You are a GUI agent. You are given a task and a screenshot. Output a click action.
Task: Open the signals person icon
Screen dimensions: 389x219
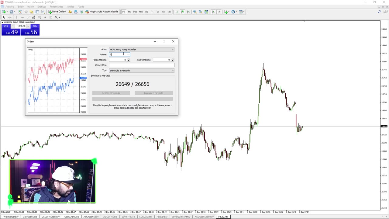click(76, 12)
